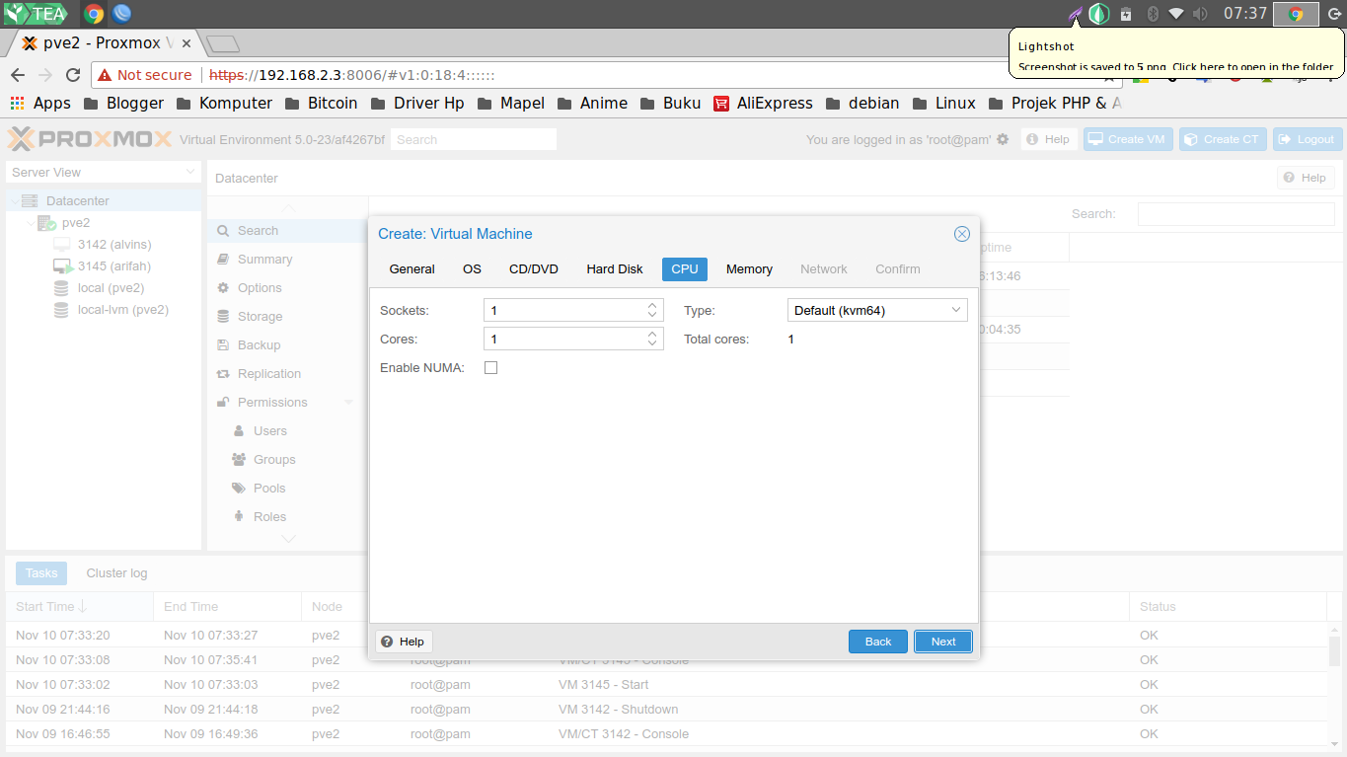Click the Create VM button
This screenshot has height=757, width=1347.
[1127, 139]
